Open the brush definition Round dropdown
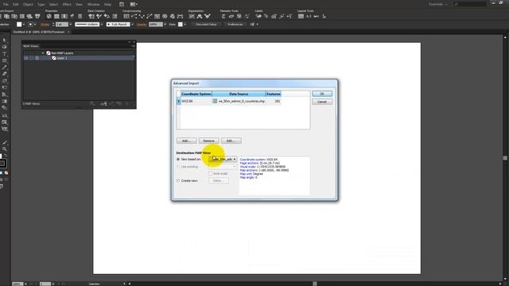 click(x=132, y=25)
